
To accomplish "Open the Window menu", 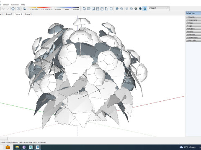I will point(6,5).
